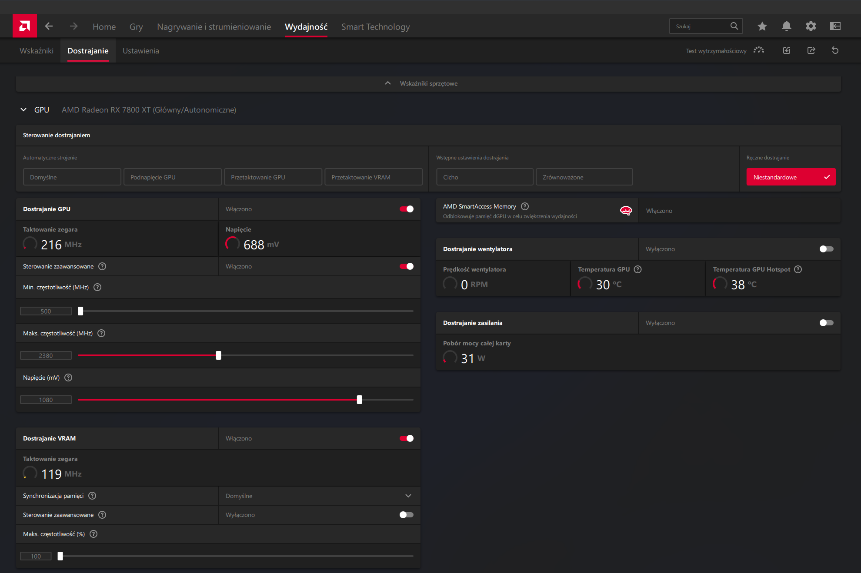Image resolution: width=861 pixels, height=573 pixels.
Task: Collapse the GPU section chevron
Action: (x=23, y=110)
